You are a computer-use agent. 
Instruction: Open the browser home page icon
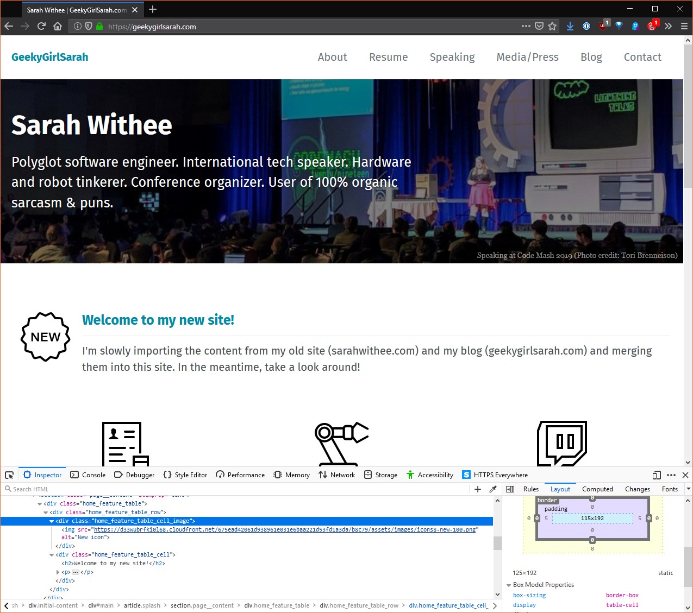click(58, 26)
